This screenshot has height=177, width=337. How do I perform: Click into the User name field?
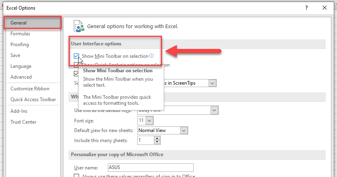pyautogui.click(x=151, y=167)
